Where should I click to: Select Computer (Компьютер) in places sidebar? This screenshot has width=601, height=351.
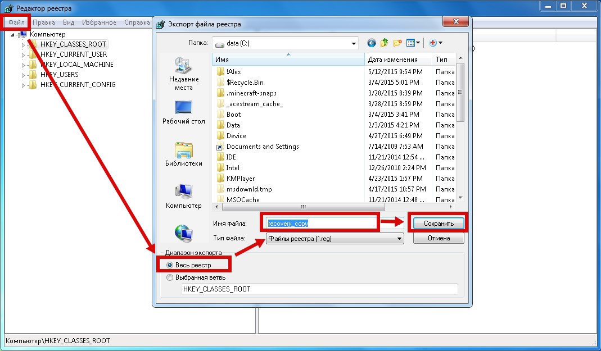tap(184, 197)
